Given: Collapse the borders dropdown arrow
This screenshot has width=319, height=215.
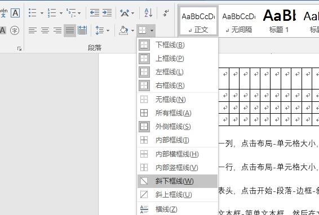Looking at the screenshot, I should pyautogui.click(x=152, y=31).
